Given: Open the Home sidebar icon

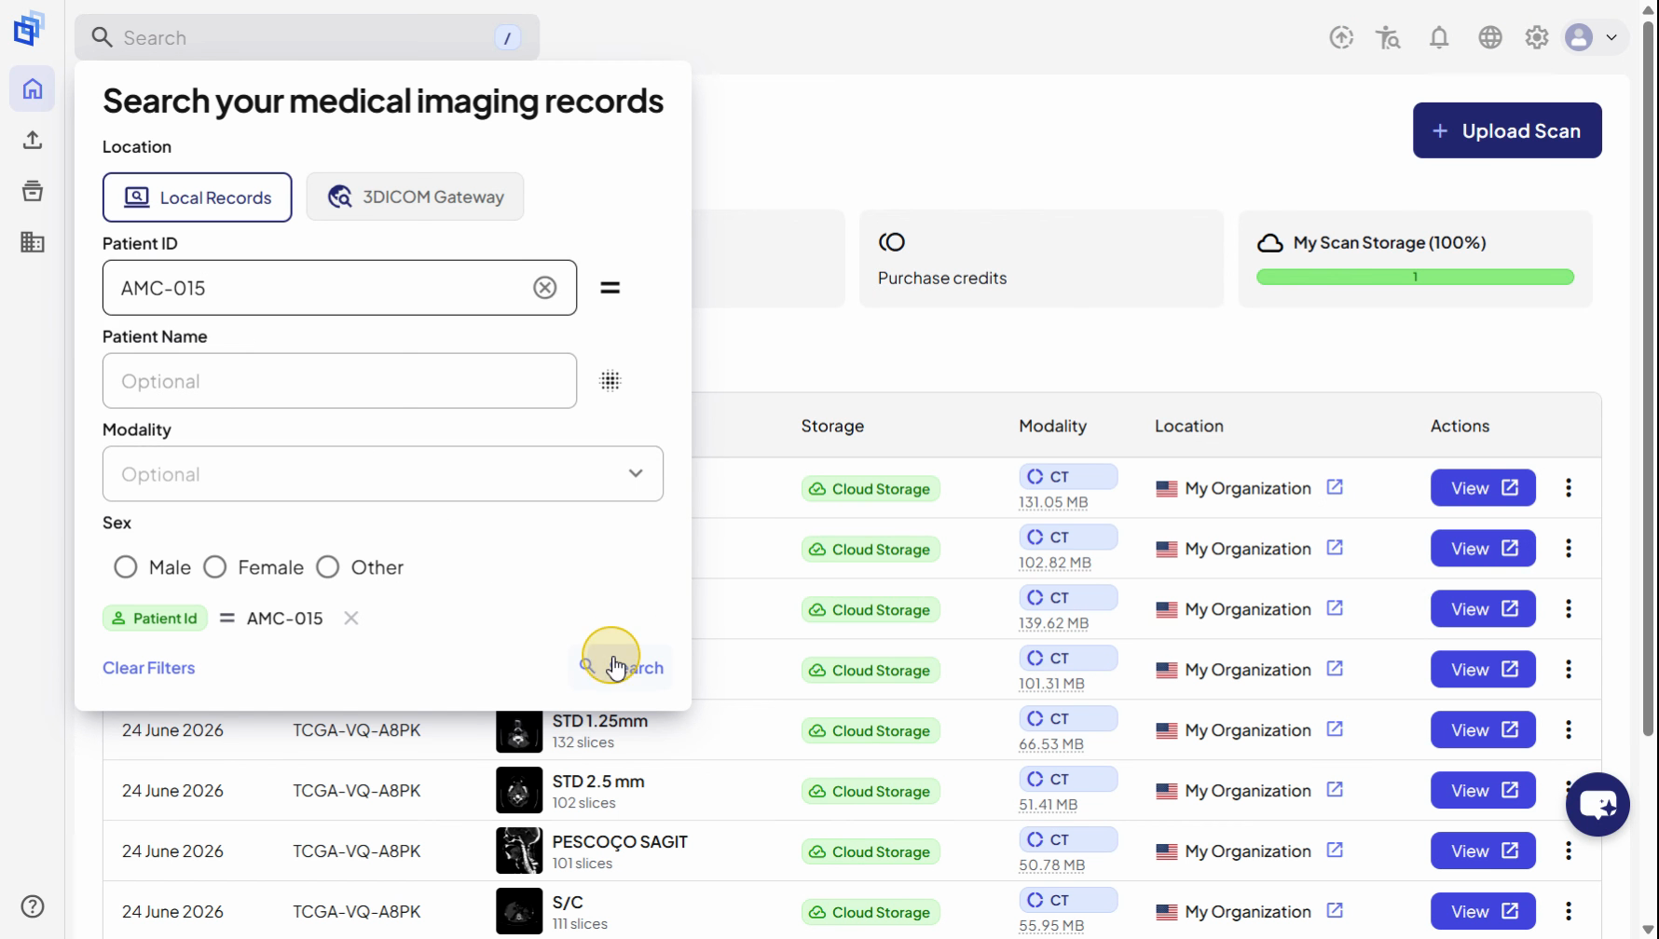Looking at the screenshot, I should tap(33, 88).
